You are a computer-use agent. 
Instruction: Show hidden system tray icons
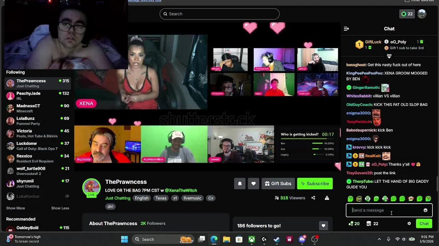[x=379, y=239]
